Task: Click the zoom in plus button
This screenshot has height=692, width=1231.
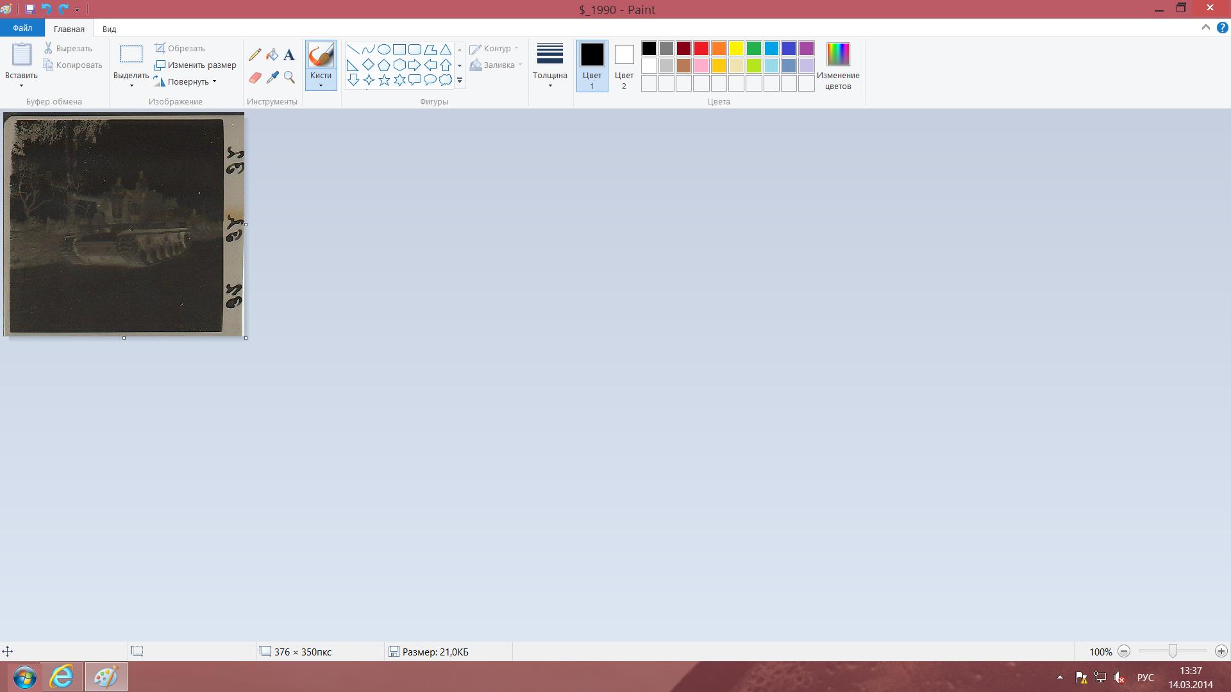Action: click(1221, 651)
